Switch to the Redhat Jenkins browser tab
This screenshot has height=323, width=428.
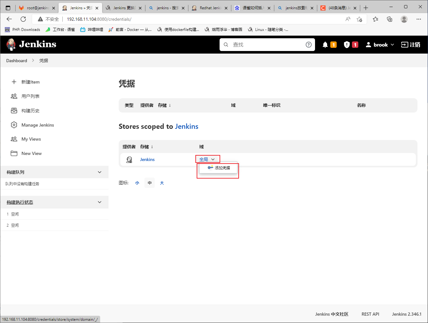210,8
